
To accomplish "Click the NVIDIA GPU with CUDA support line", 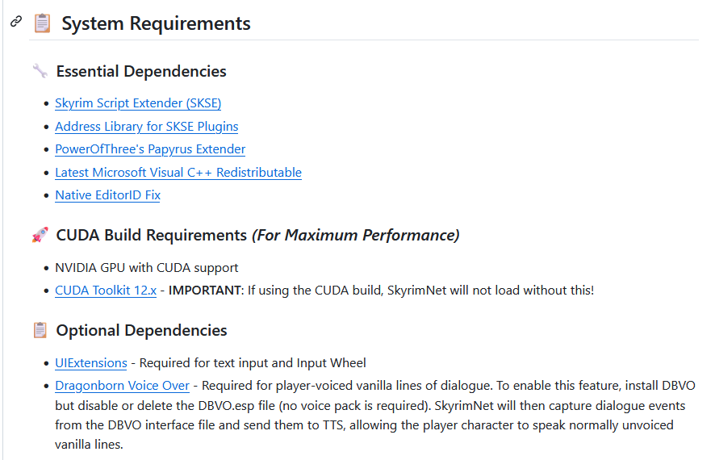I will [147, 267].
